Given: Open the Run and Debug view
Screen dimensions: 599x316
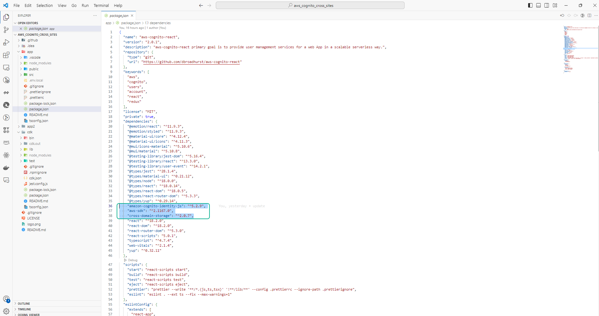Looking at the screenshot, I should tap(6, 42).
